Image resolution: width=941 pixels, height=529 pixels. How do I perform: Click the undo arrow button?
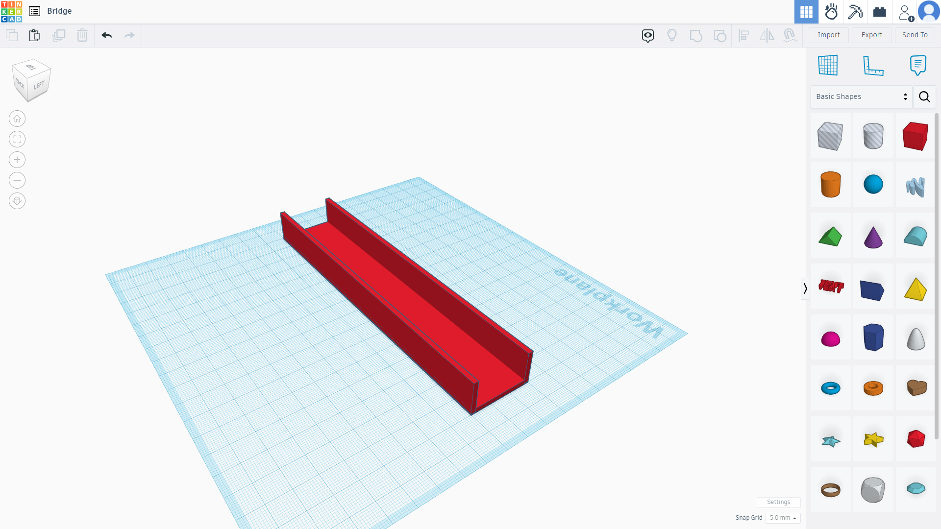106,35
